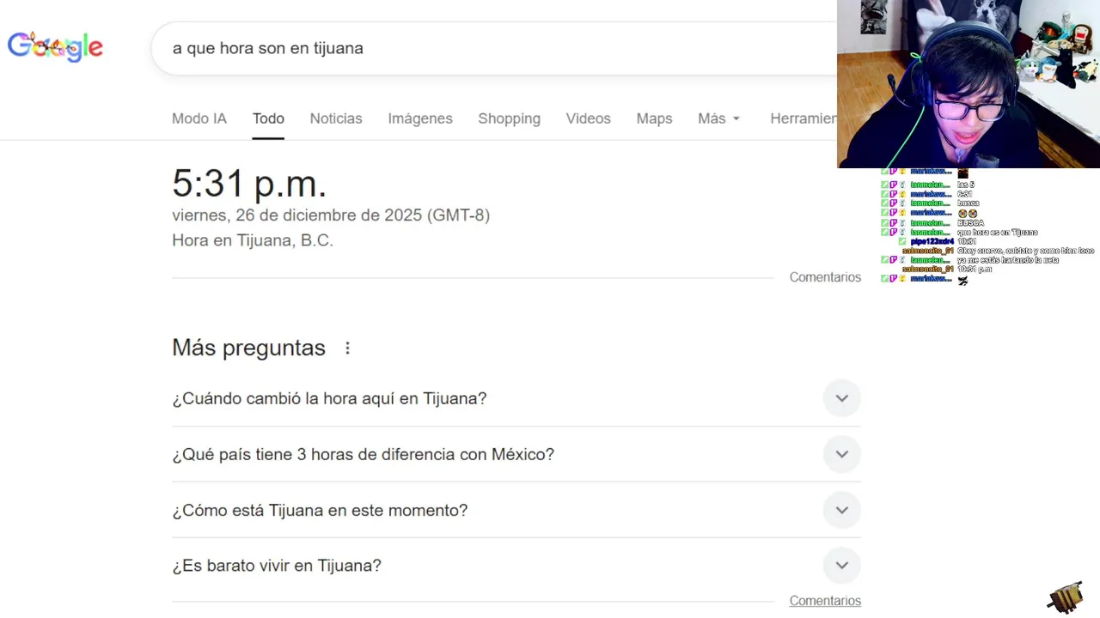Image resolution: width=1100 pixels, height=618 pixels.
Task: Click the Más preguntas heading
Action: pos(248,348)
